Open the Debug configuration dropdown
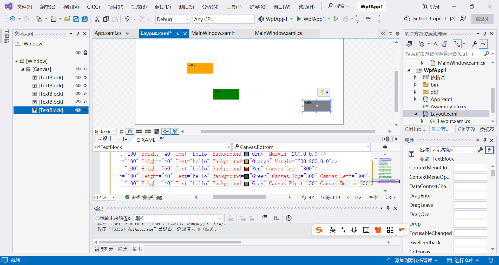499x265 pixels. 173,19
